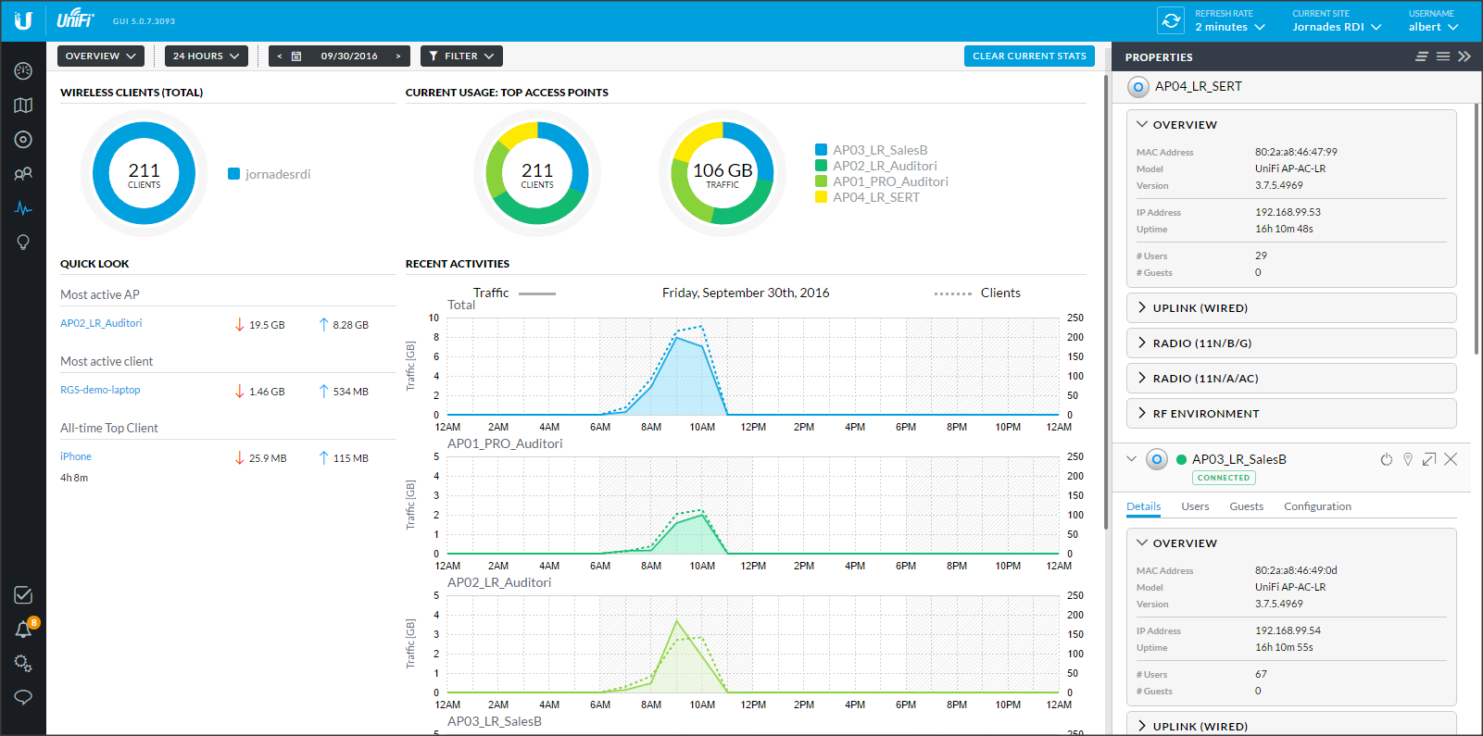The height and width of the screenshot is (736, 1483).
Task: Open the FILTER dropdown
Action: (461, 56)
